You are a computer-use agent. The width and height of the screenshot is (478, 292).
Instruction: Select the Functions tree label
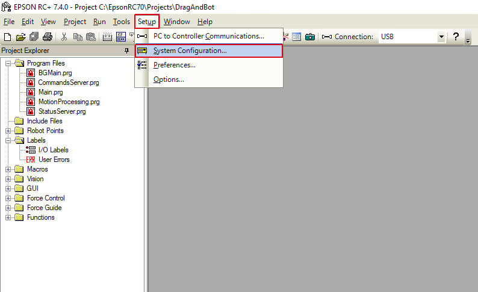pos(40,217)
